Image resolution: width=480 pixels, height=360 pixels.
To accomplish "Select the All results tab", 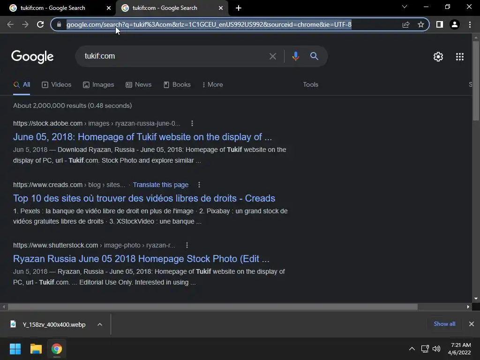I will (x=22, y=85).
